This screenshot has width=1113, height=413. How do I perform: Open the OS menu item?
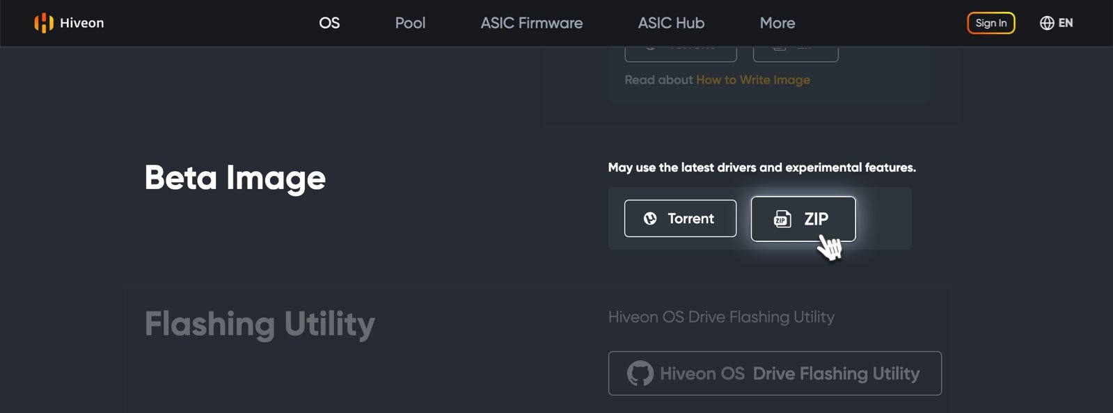[329, 23]
